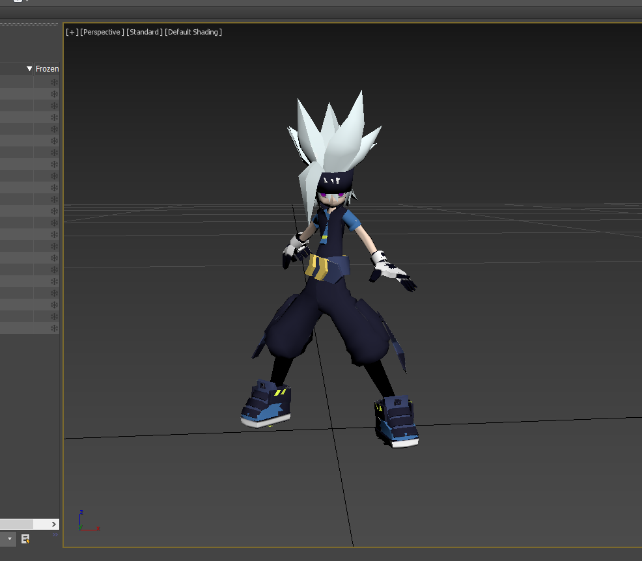This screenshot has height=561, width=642.
Task: Toggle the freeze snowflake in the last row
Action: 55,329
